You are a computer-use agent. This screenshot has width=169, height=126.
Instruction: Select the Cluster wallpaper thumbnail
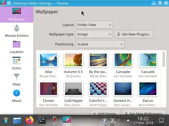pos(49,89)
